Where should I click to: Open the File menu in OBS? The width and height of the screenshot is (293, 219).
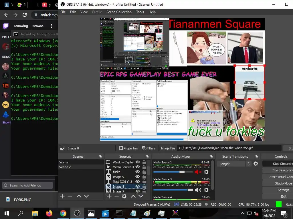click(63, 12)
